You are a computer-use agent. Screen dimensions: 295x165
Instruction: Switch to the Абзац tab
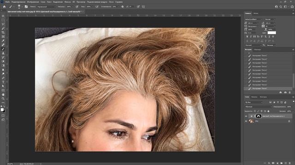(256, 13)
